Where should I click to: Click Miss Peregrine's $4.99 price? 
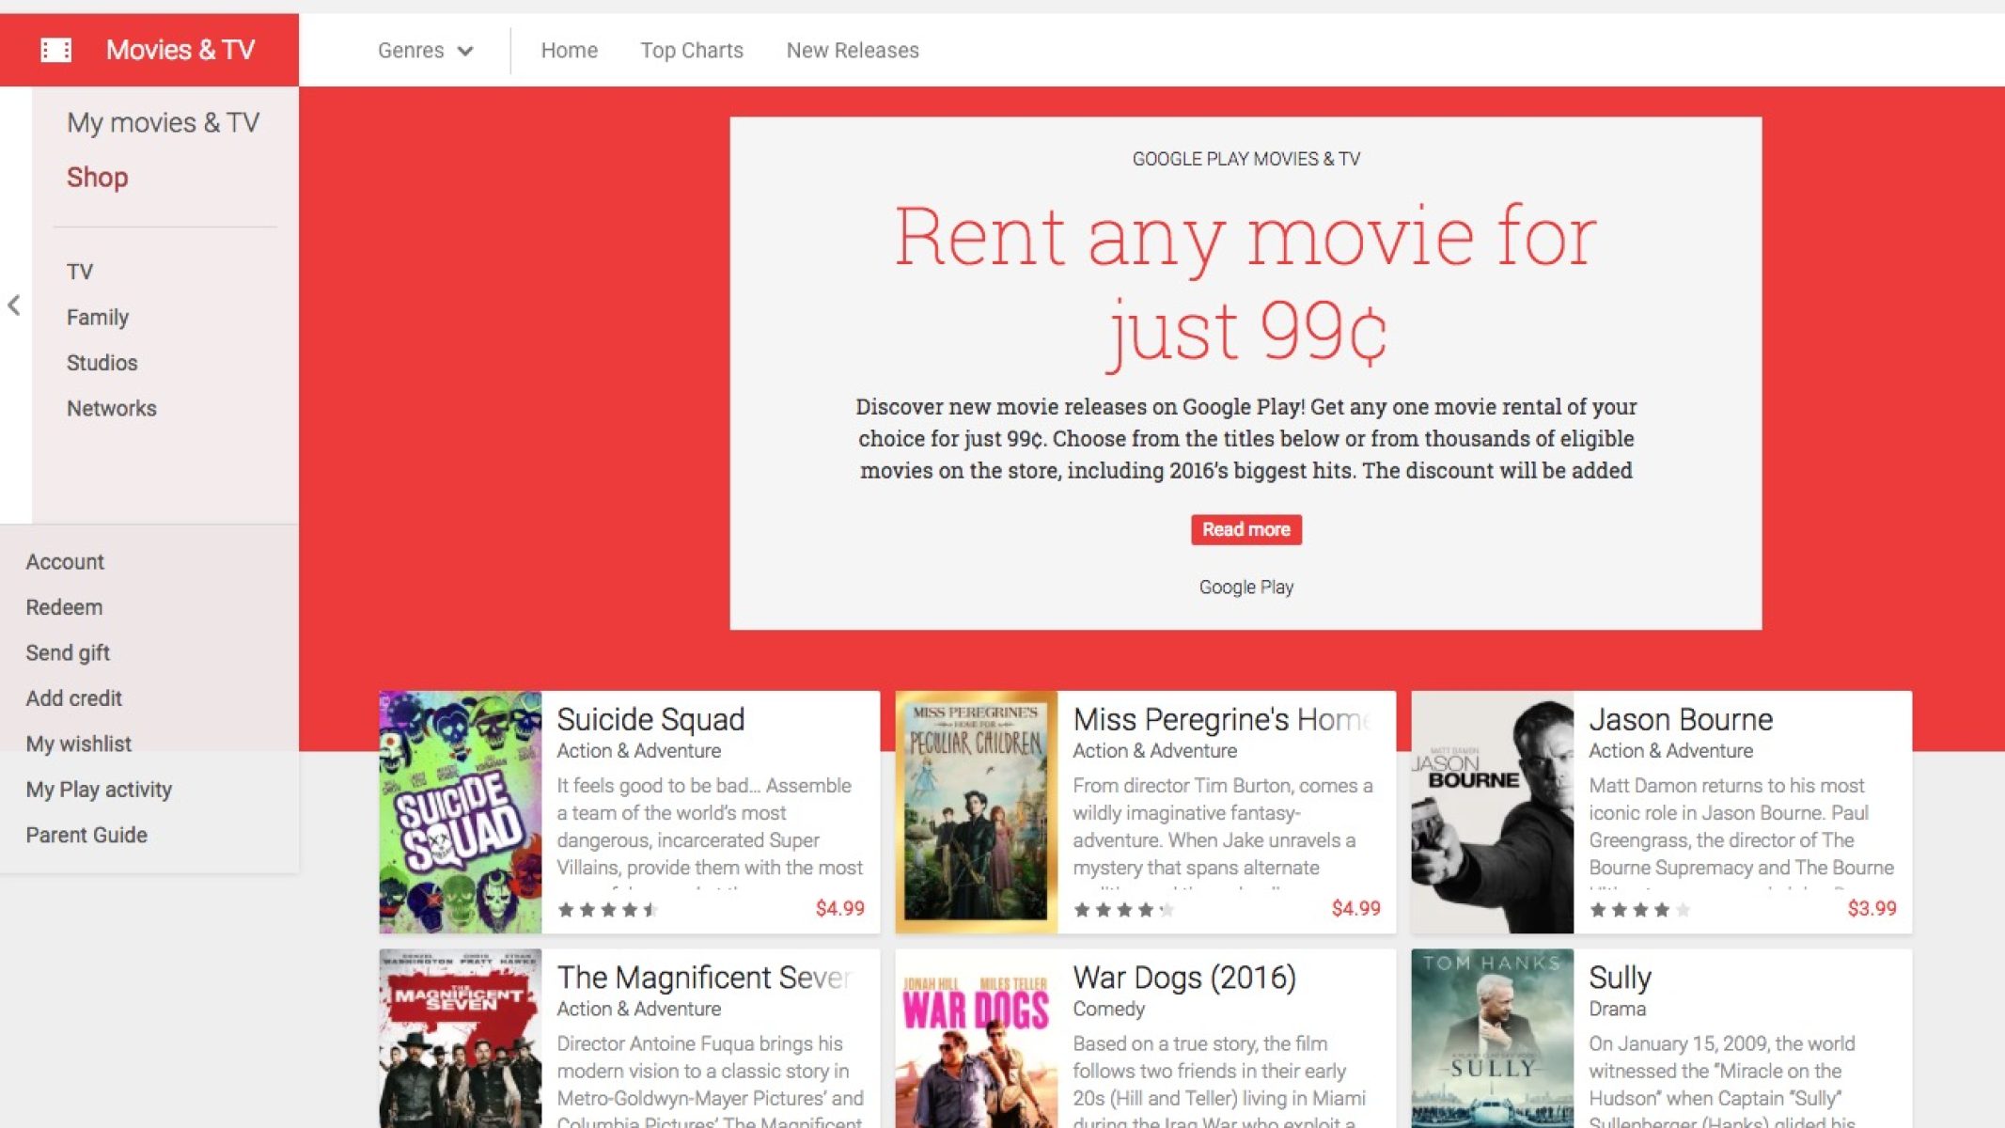(1355, 908)
